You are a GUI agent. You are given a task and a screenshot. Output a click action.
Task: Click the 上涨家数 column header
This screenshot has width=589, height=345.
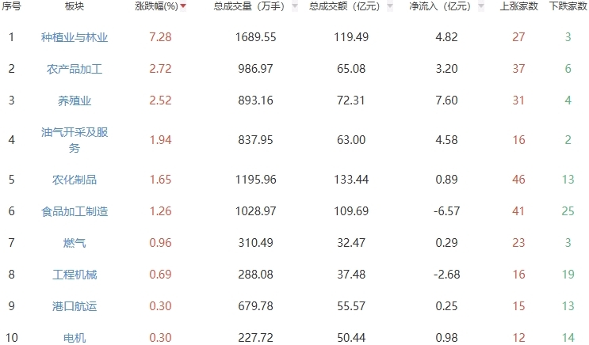518,6
